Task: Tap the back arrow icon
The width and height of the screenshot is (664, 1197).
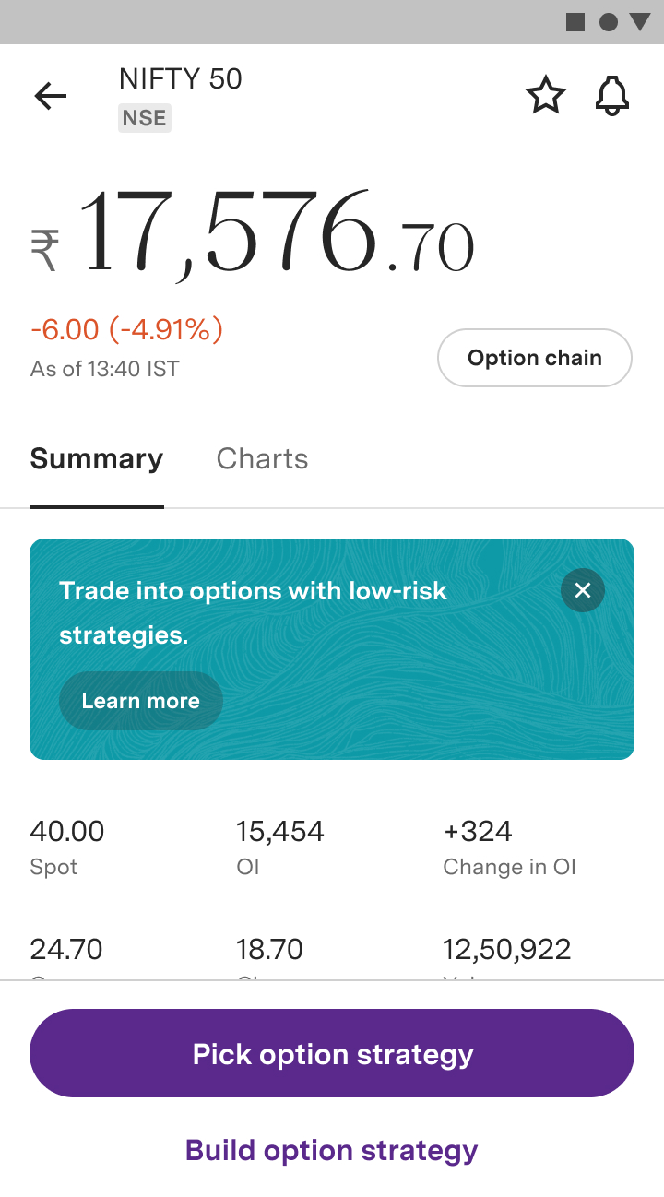Action: [51, 96]
